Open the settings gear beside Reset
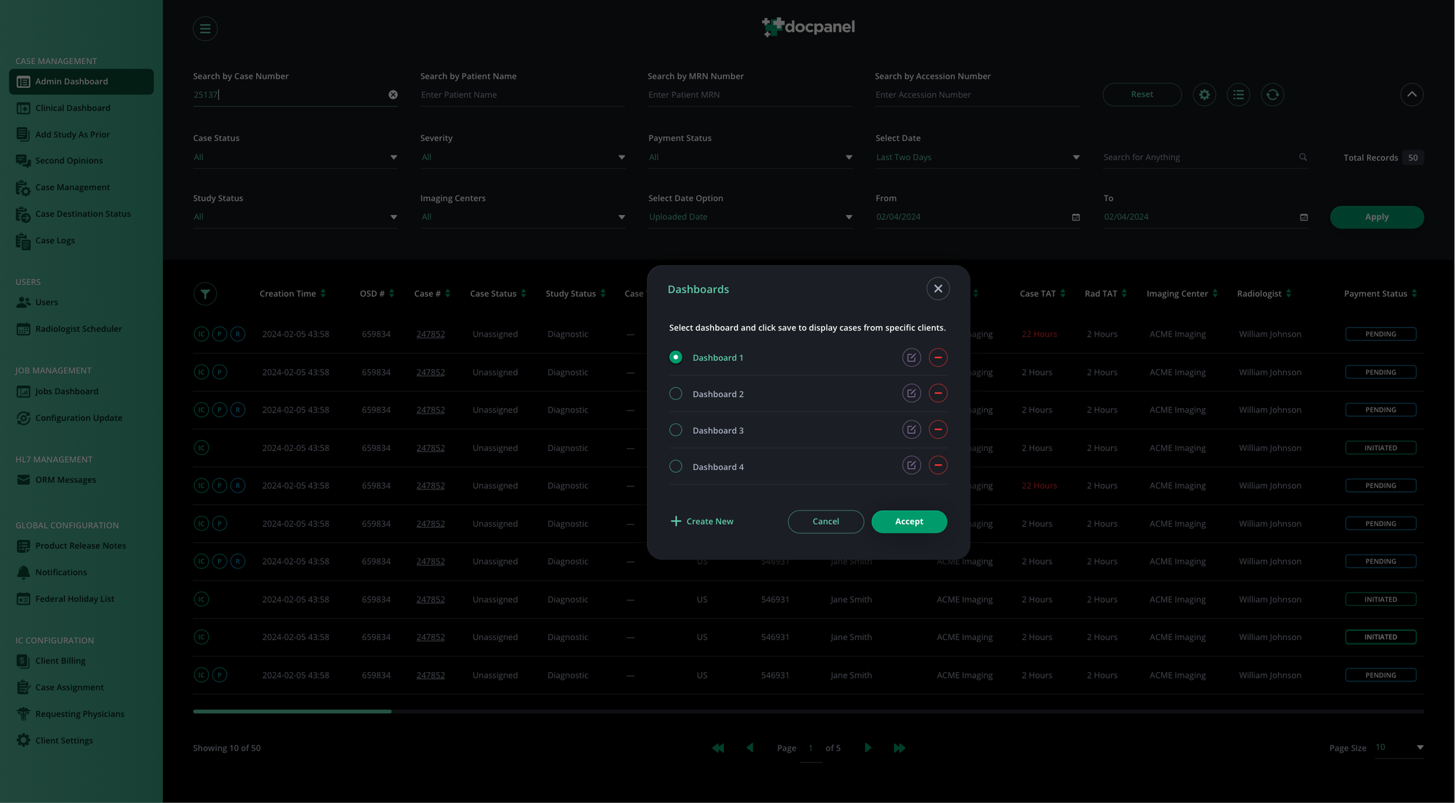This screenshot has width=1455, height=803. tap(1204, 94)
